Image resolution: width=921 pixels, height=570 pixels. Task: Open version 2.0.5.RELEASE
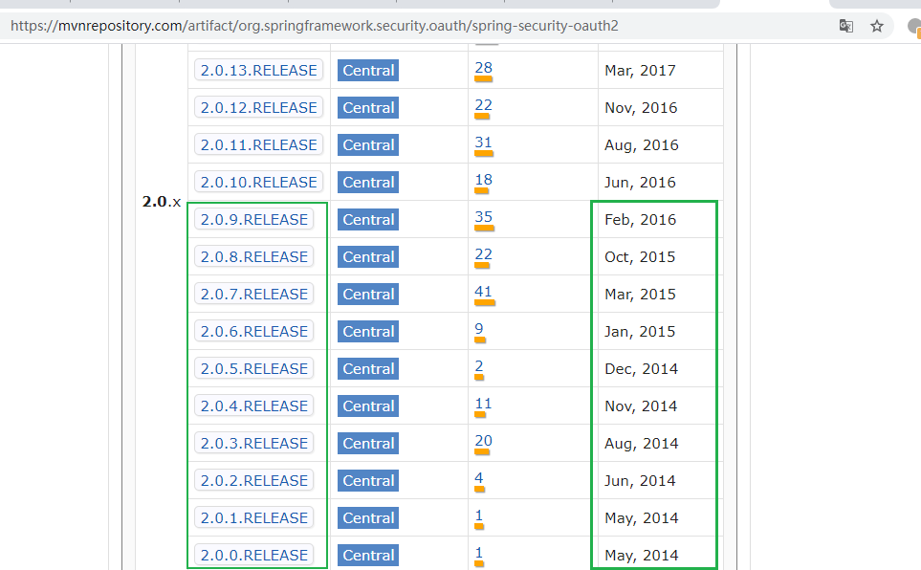tap(253, 369)
